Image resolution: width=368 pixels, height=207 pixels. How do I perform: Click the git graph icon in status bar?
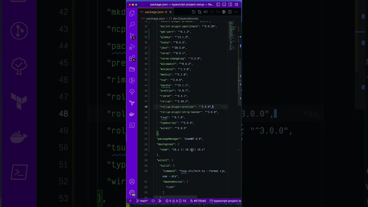tap(160, 201)
